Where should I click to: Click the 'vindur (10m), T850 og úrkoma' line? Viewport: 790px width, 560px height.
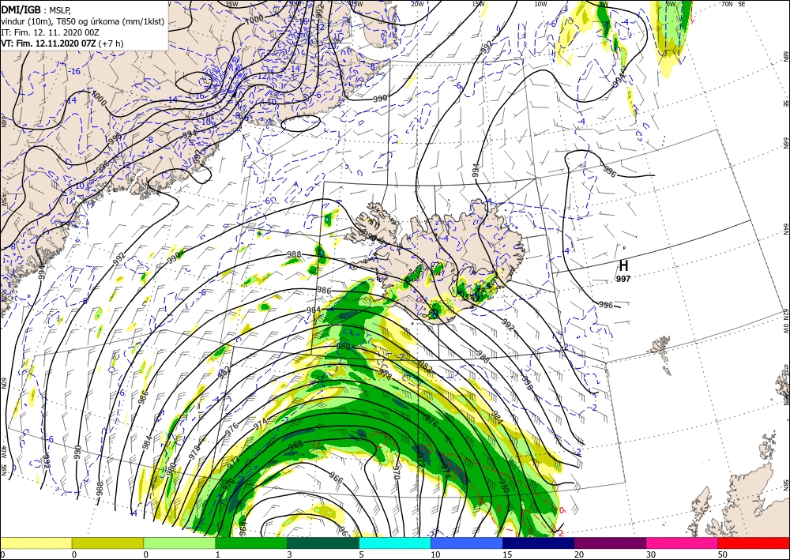[x=83, y=21]
